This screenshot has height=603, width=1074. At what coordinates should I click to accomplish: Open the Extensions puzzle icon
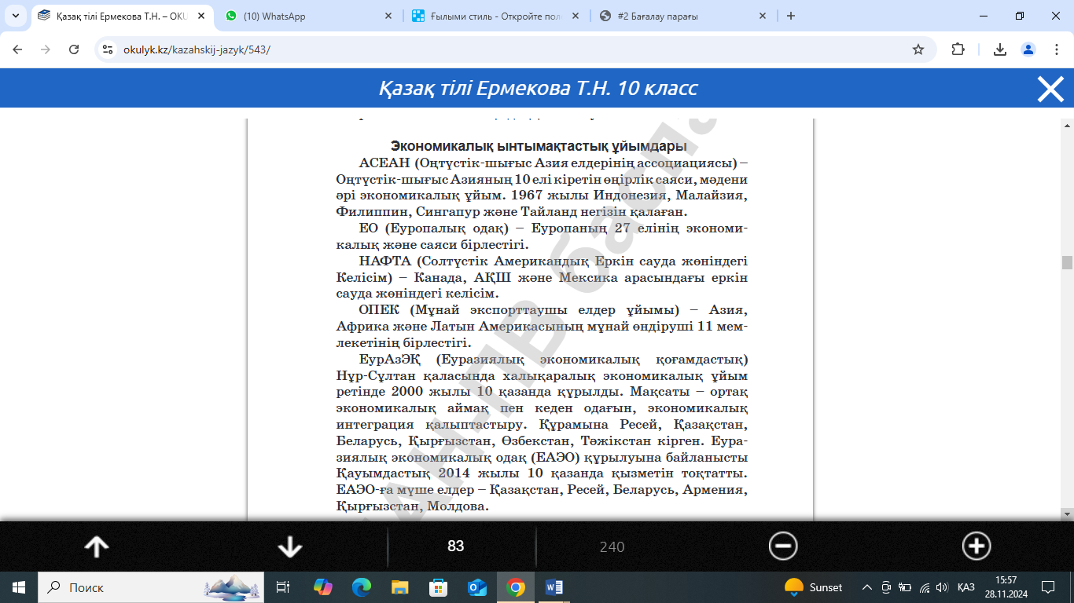tap(958, 49)
